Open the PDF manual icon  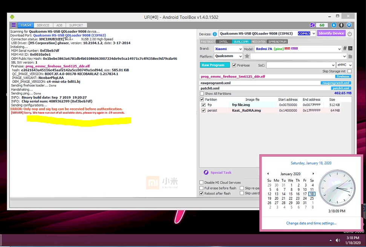(350, 48)
